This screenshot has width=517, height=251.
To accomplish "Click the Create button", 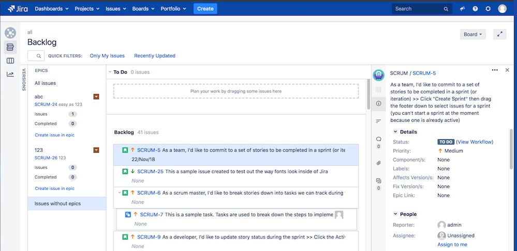I will click(x=205, y=9).
